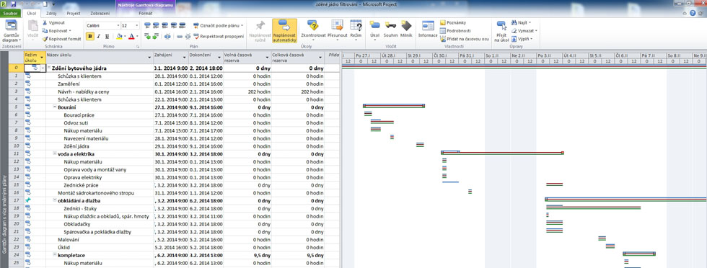Image resolution: width=707 pixels, height=268 pixels.
Task: Mark task as 0% complete
Action: tap(147, 26)
